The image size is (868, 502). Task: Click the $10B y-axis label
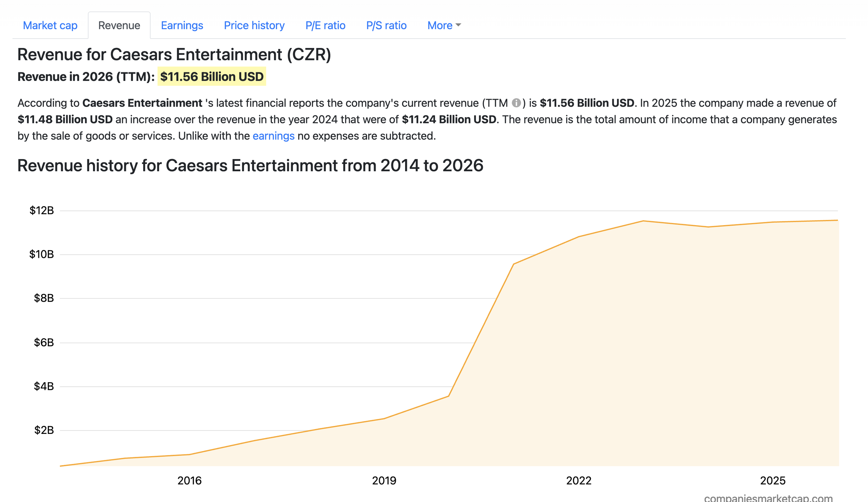coord(42,254)
